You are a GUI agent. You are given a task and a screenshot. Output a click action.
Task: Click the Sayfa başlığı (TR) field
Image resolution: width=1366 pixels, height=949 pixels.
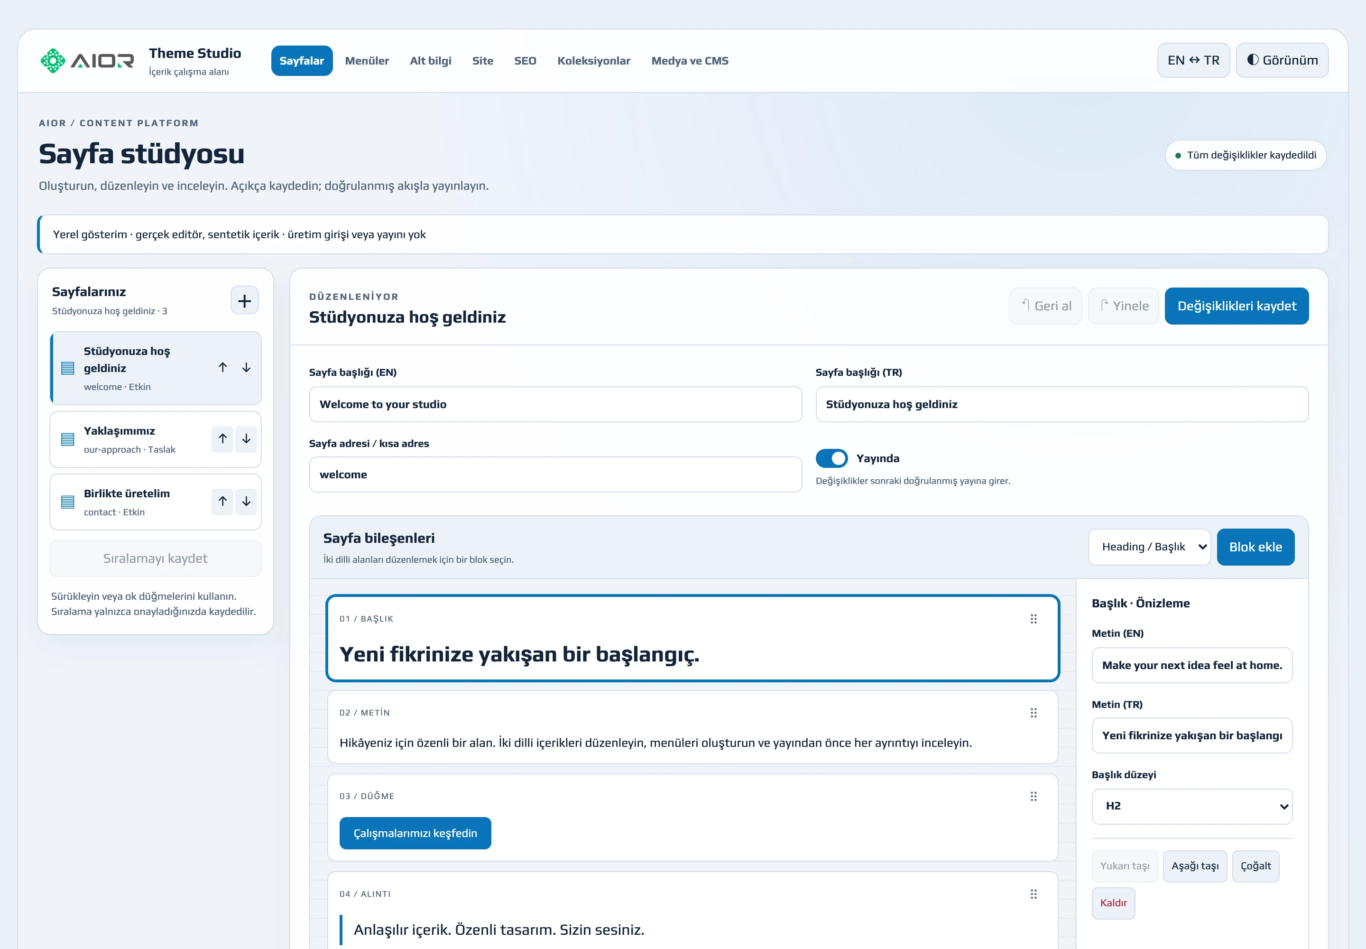[x=1061, y=404]
